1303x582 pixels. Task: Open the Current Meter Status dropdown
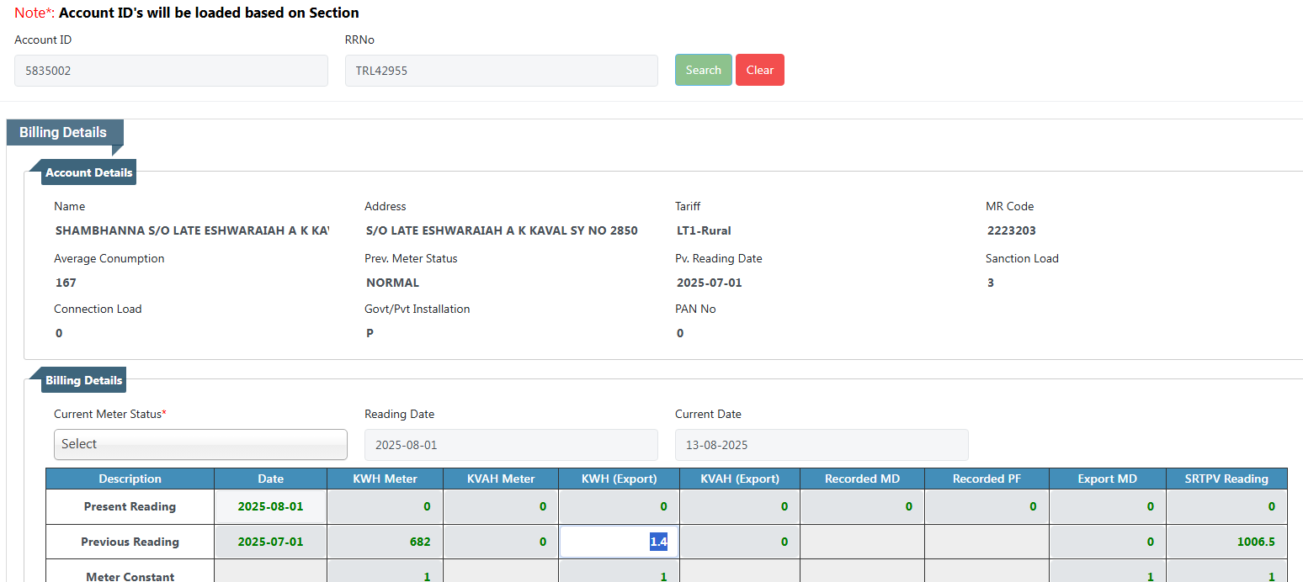pos(200,444)
